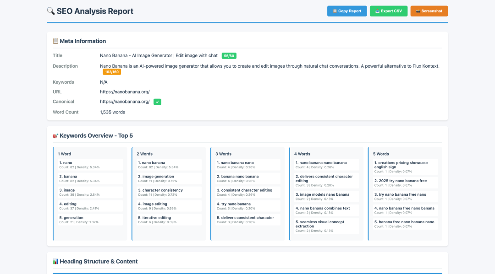Image resolution: width=495 pixels, height=274 pixels.
Task: Click the '1. nano banana nano' keyword
Action: pyautogui.click(x=248, y=165)
